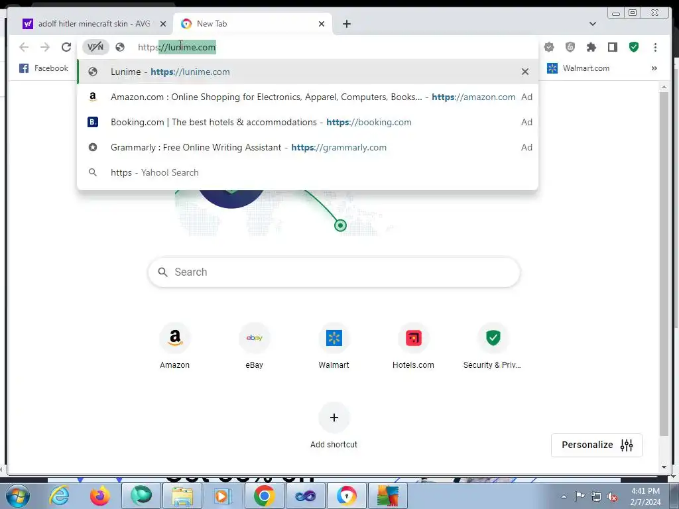Viewport: 679px width, 509px height.
Task: Open the Amazon shortcut
Action: [x=174, y=346]
